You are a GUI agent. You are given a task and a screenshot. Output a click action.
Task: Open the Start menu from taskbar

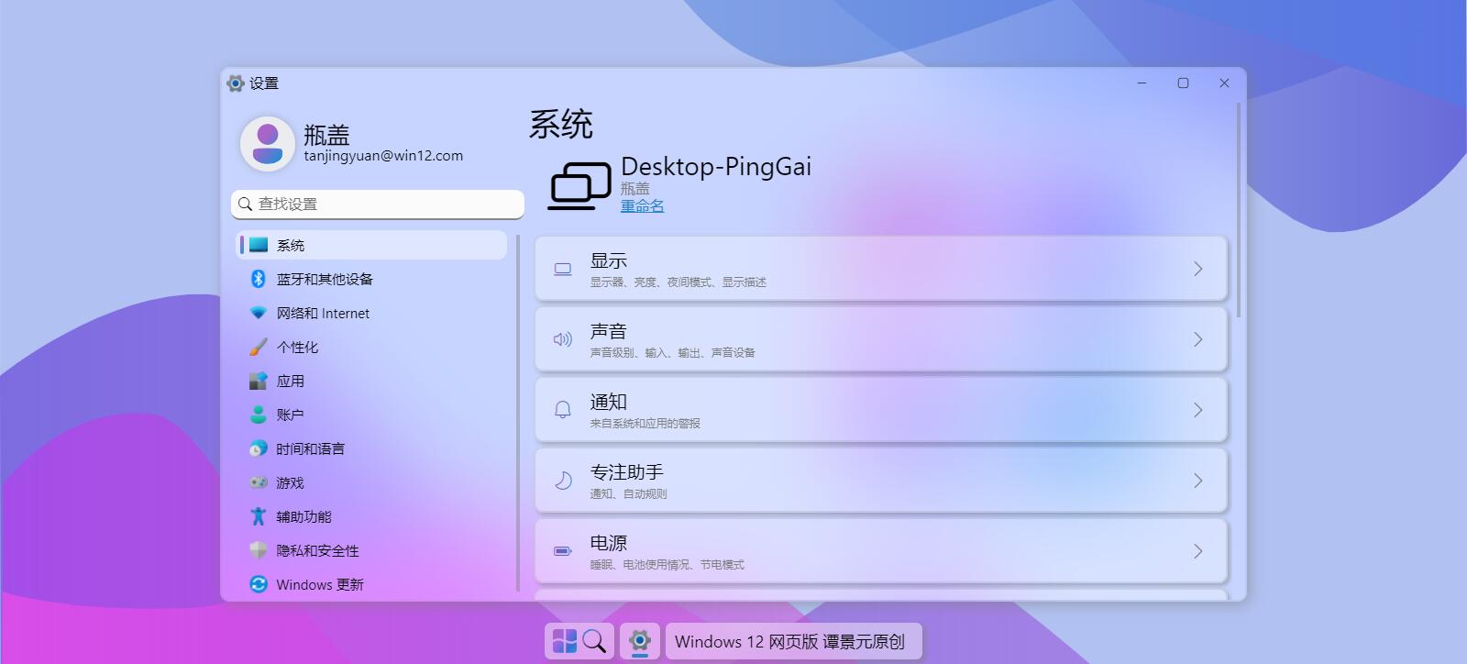[x=565, y=641]
